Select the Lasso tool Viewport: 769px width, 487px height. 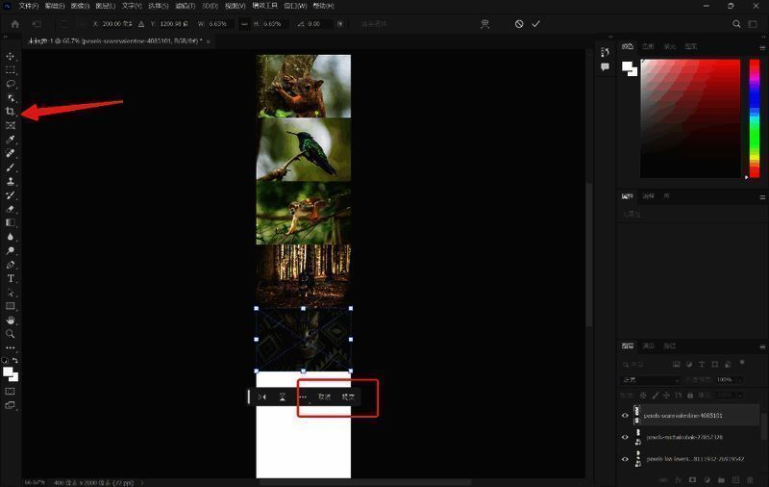point(11,84)
